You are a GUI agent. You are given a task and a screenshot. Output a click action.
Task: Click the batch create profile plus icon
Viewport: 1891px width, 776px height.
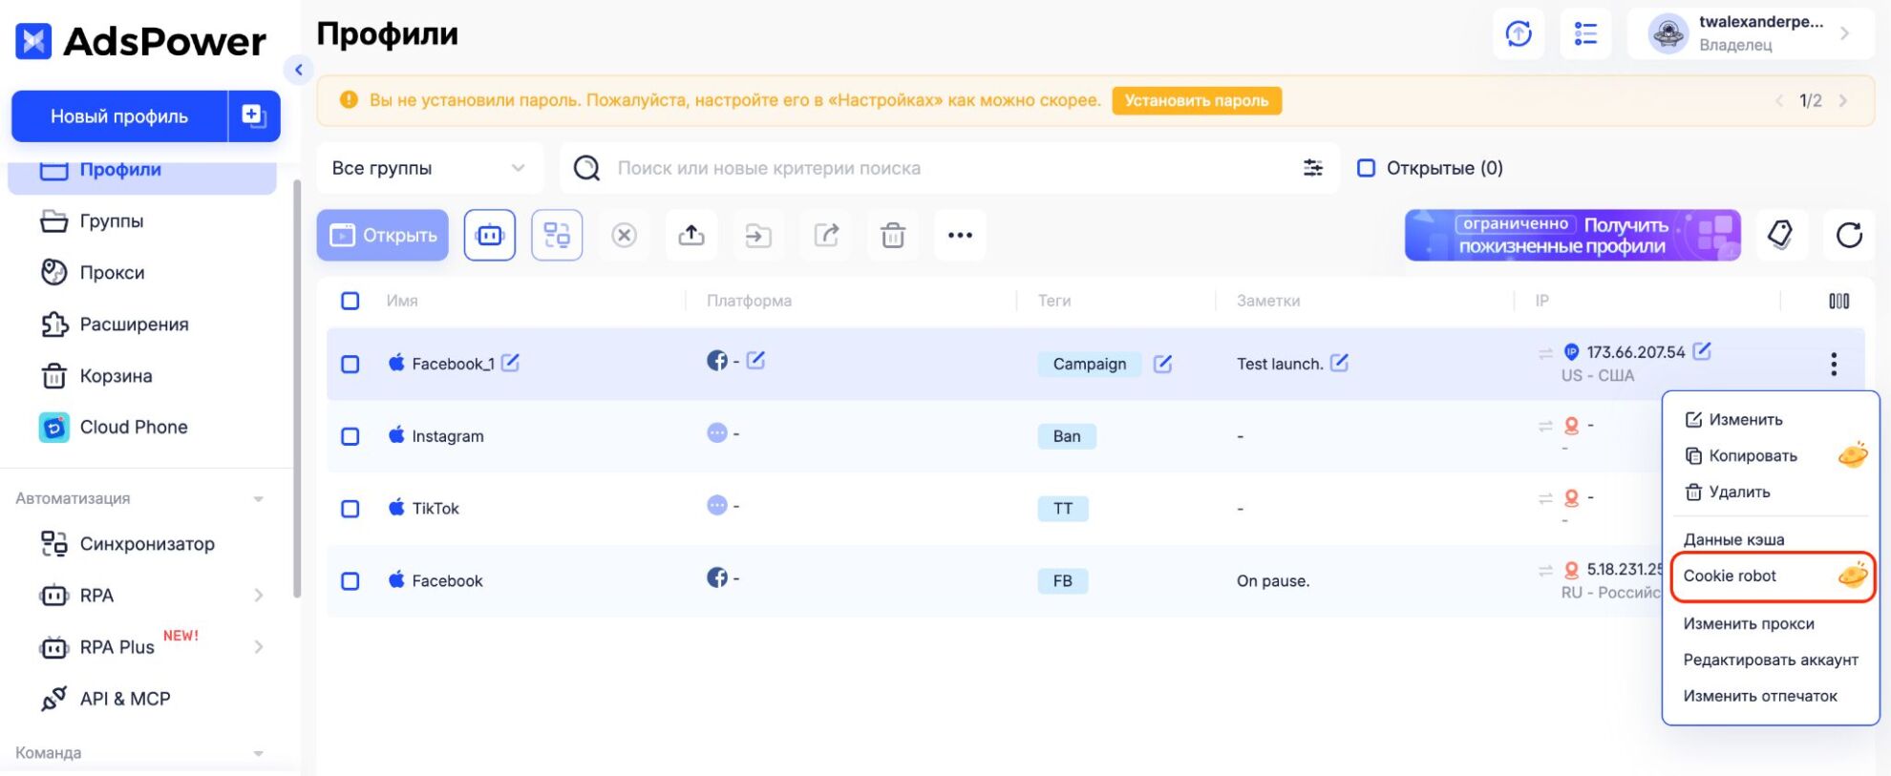(253, 115)
